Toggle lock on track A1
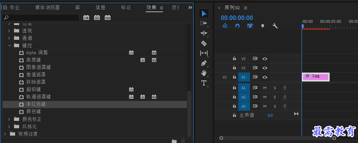Viewport: 358px width, 143px height. tap(234, 88)
